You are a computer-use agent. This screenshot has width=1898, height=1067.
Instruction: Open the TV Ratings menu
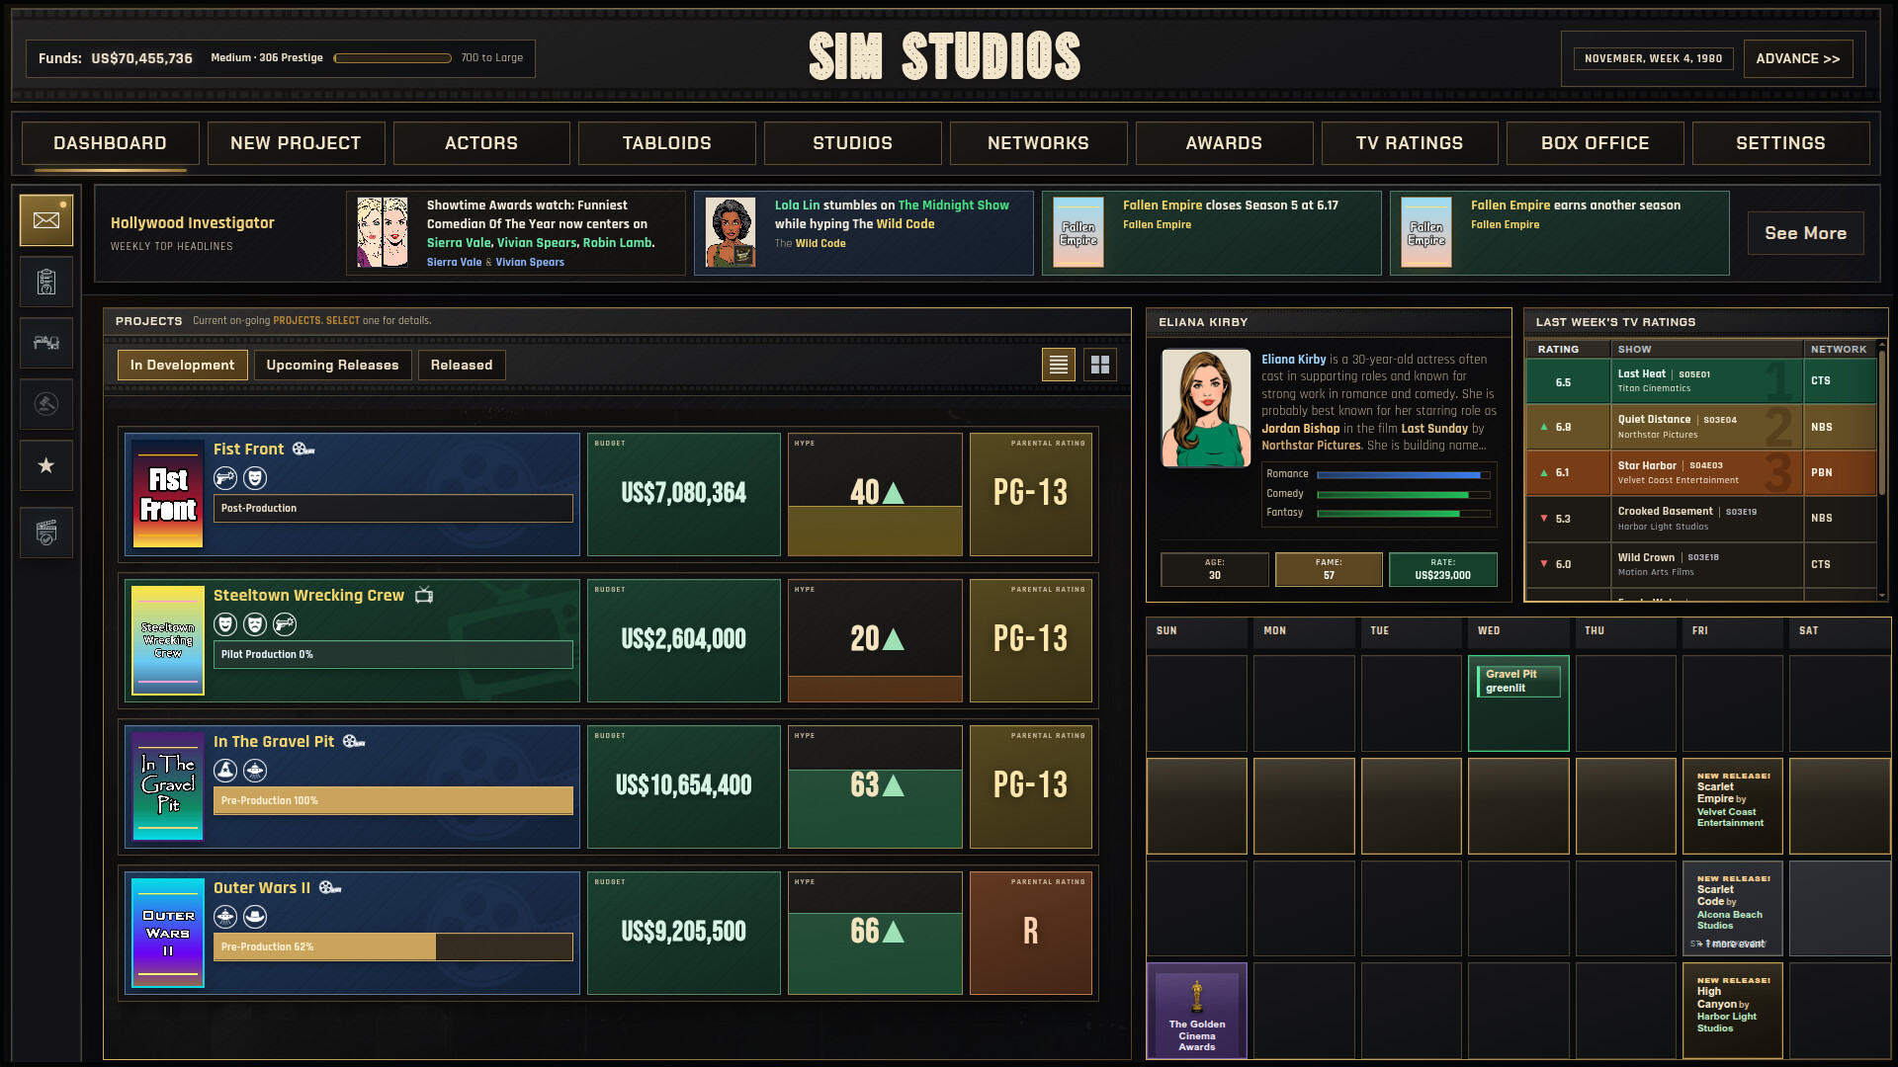pyautogui.click(x=1409, y=143)
